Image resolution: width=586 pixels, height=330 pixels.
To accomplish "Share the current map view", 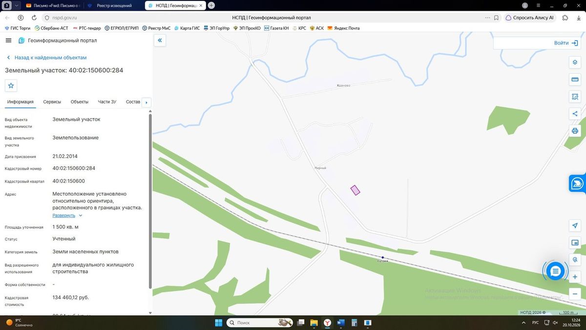I will [575, 114].
